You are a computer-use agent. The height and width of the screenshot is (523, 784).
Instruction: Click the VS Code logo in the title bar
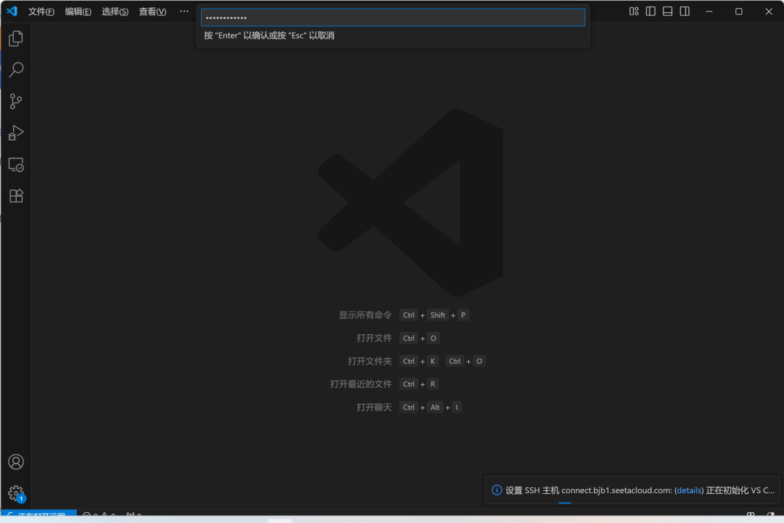tap(12, 11)
